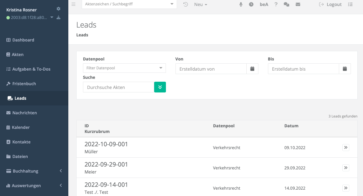Open Aufgaben & To-Dos in sidebar
Viewport: 363px width, 196px height.
click(x=31, y=69)
